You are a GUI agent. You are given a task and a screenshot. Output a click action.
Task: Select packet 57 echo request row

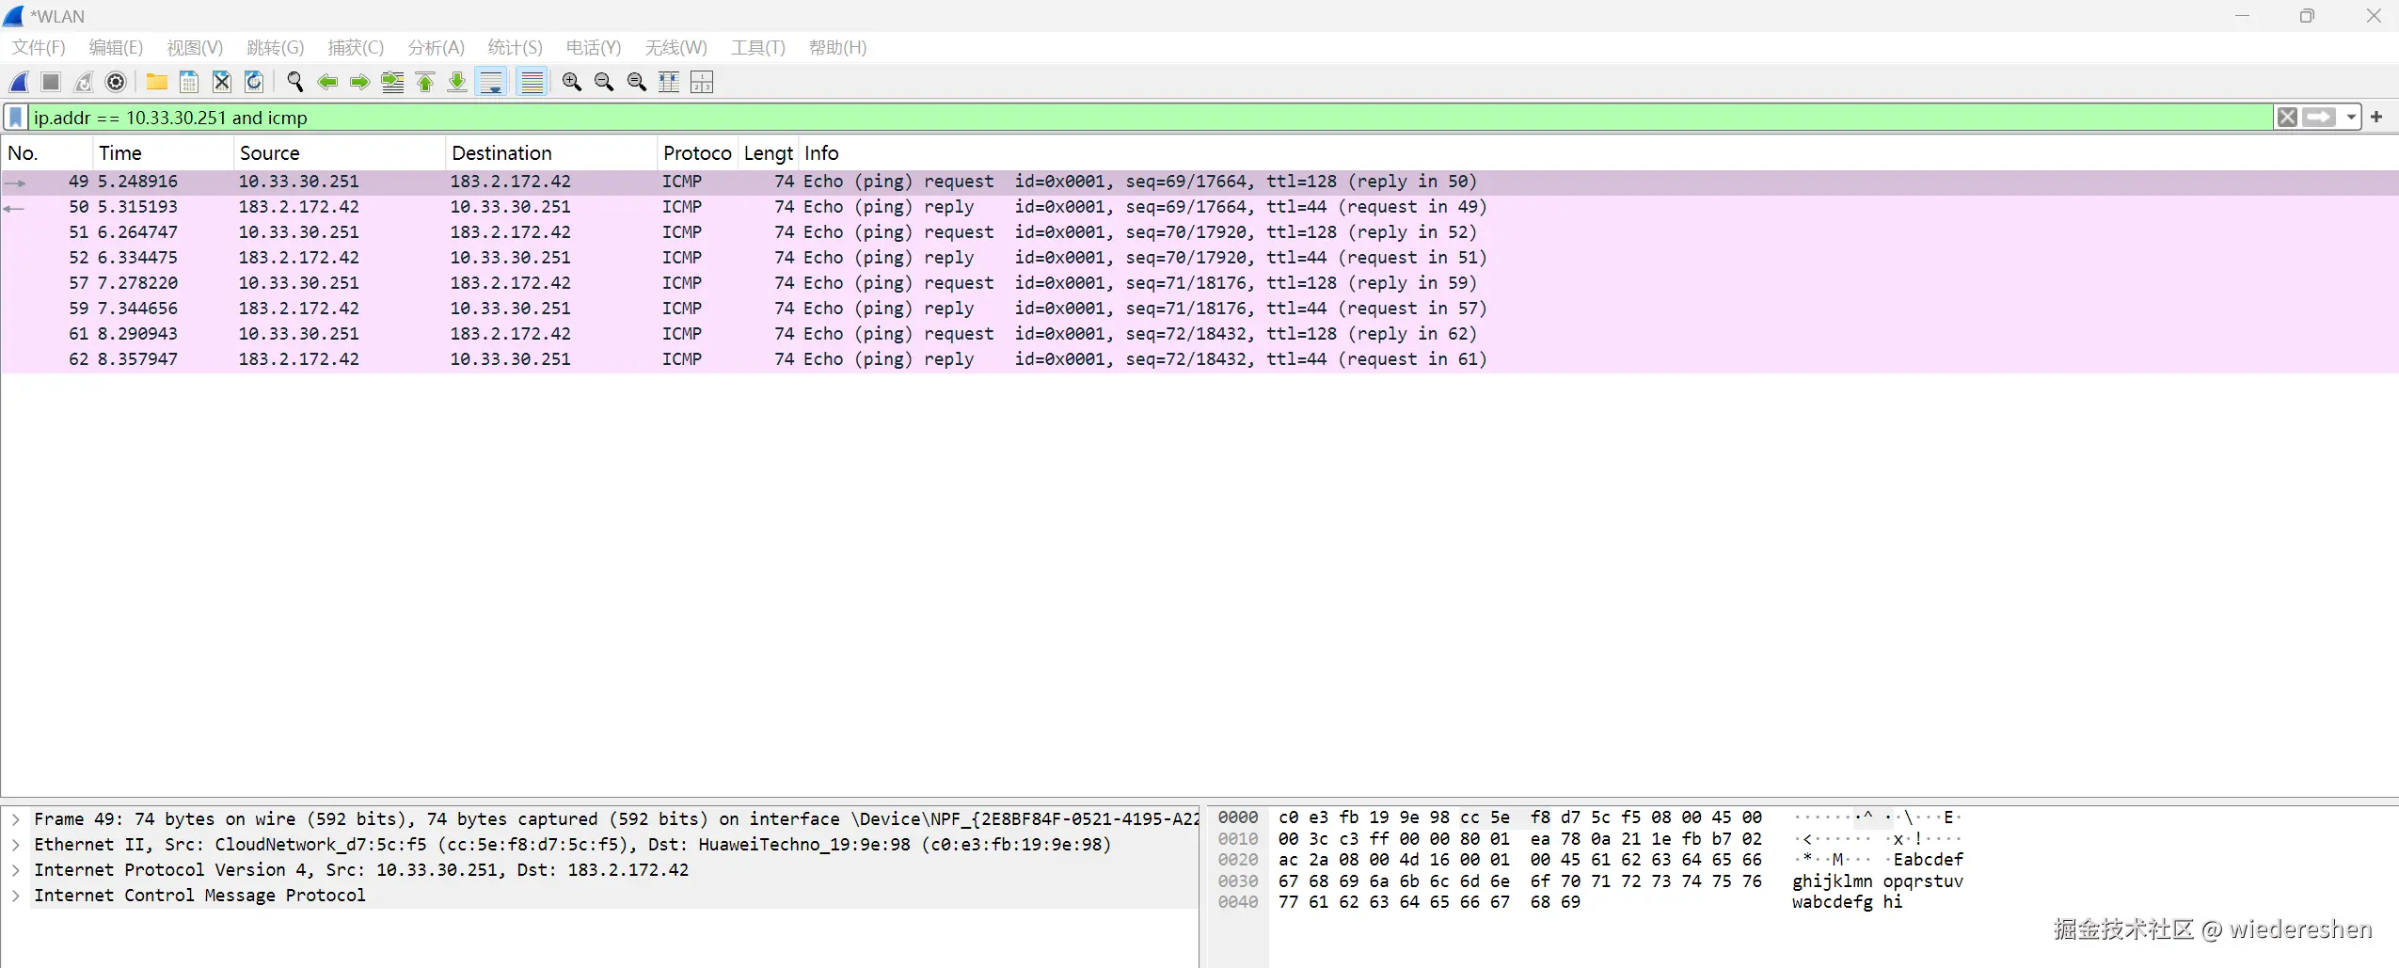(1199, 283)
